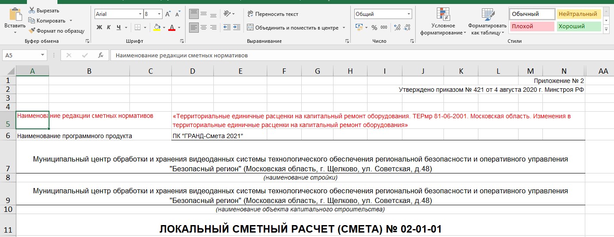
Task: Cancel formula entry with the X icon
Action: click(69, 56)
